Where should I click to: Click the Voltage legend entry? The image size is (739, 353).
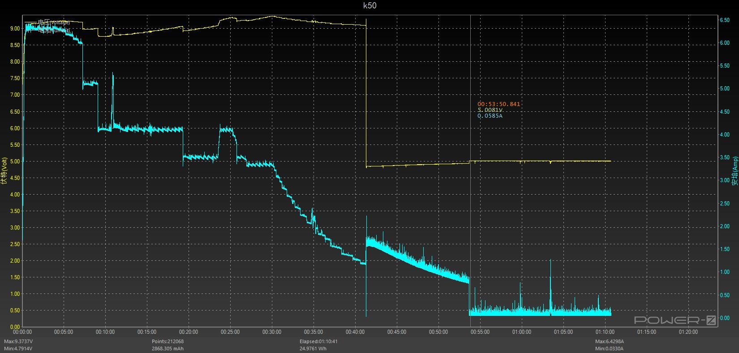tap(54, 22)
